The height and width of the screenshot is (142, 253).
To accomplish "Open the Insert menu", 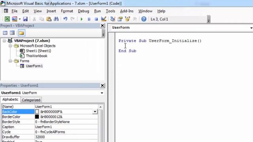I will pyautogui.click(x=51, y=11).
